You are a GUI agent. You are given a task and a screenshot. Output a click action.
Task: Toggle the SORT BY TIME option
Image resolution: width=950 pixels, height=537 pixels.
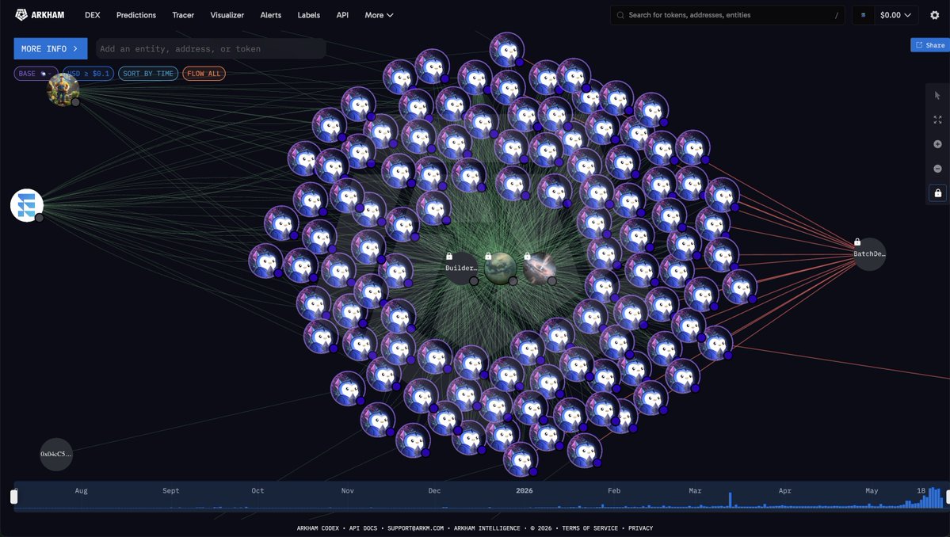[148, 73]
